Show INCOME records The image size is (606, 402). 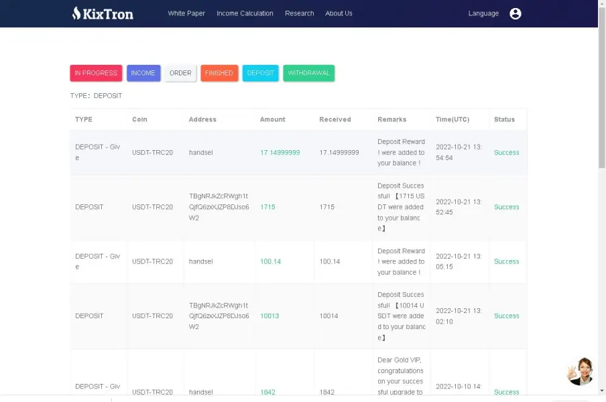coord(143,73)
